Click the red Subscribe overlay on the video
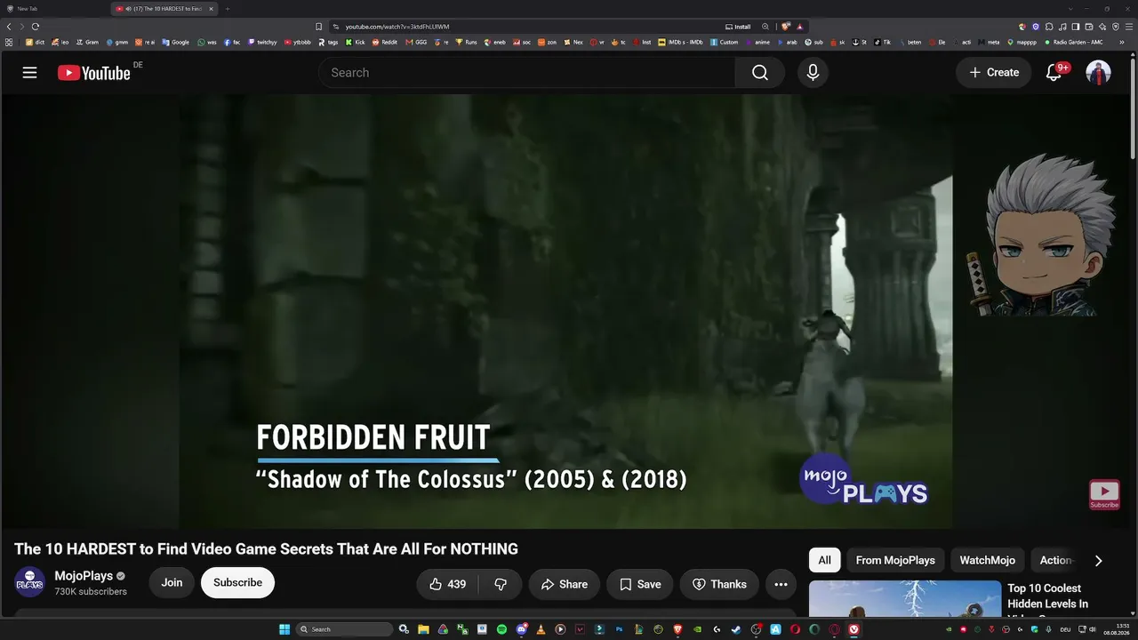Screen dimensions: 1138x640 [x=1104, y=494]
